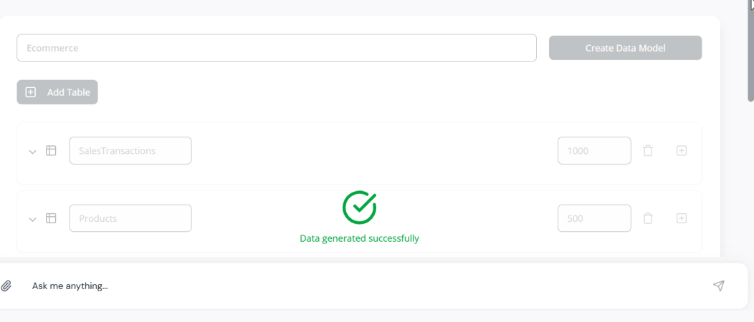Click the paperclip attachment icon
Screen dimensions: 754x322
(x=6, y=286)
